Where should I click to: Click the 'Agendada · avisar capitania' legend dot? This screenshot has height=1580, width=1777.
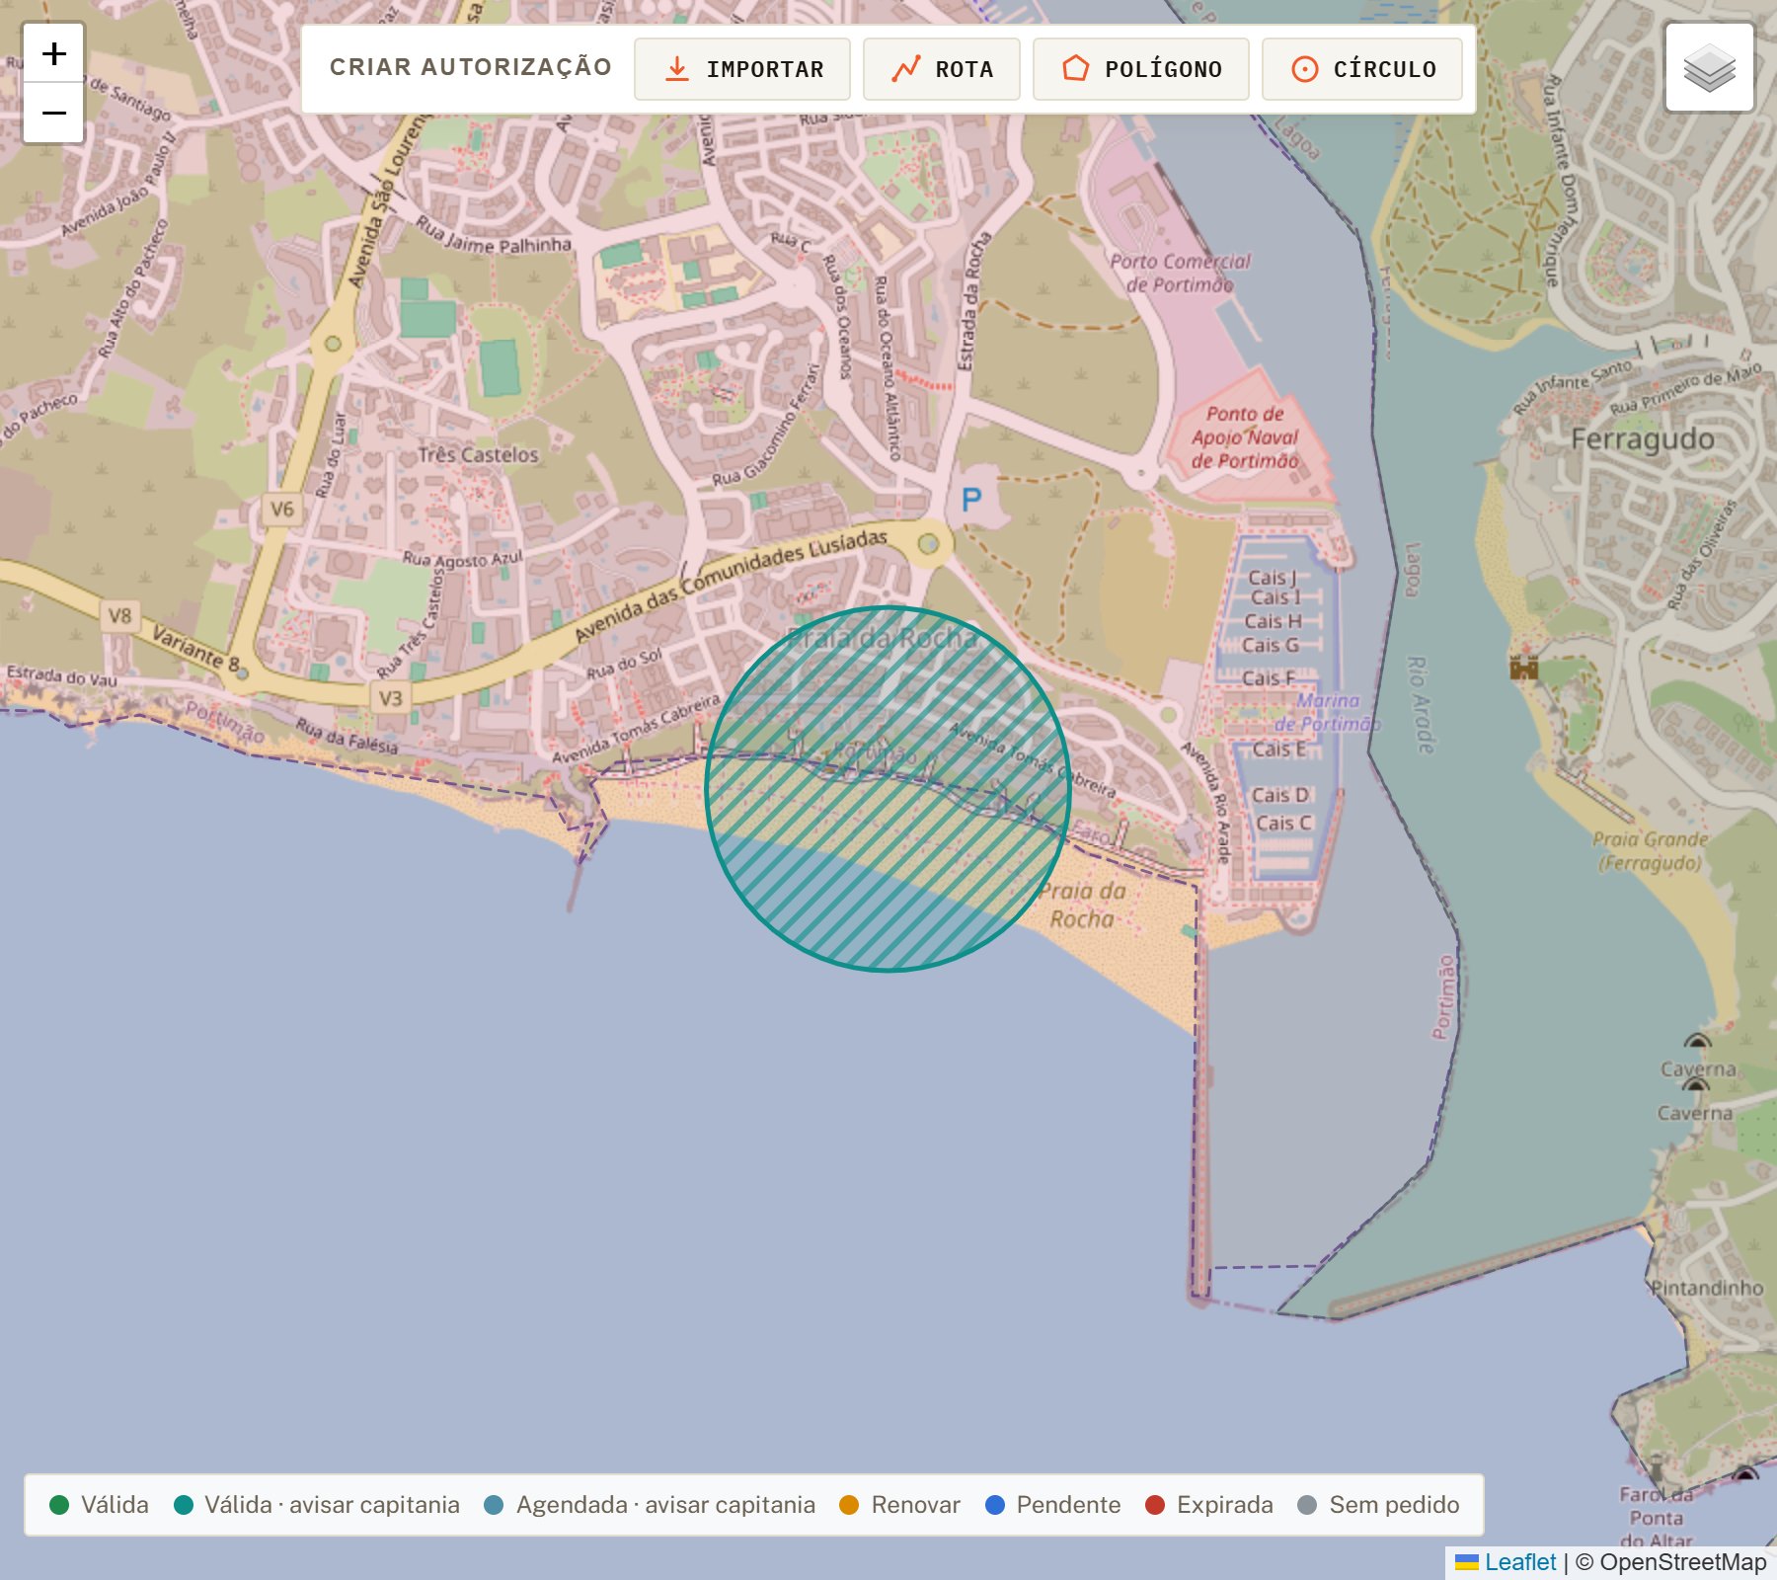pyautogui.click(x=495, y=1505)
